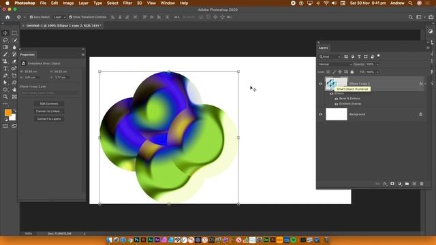
Task: Select the Ellipse shape tool
Action: coord(5,90)
